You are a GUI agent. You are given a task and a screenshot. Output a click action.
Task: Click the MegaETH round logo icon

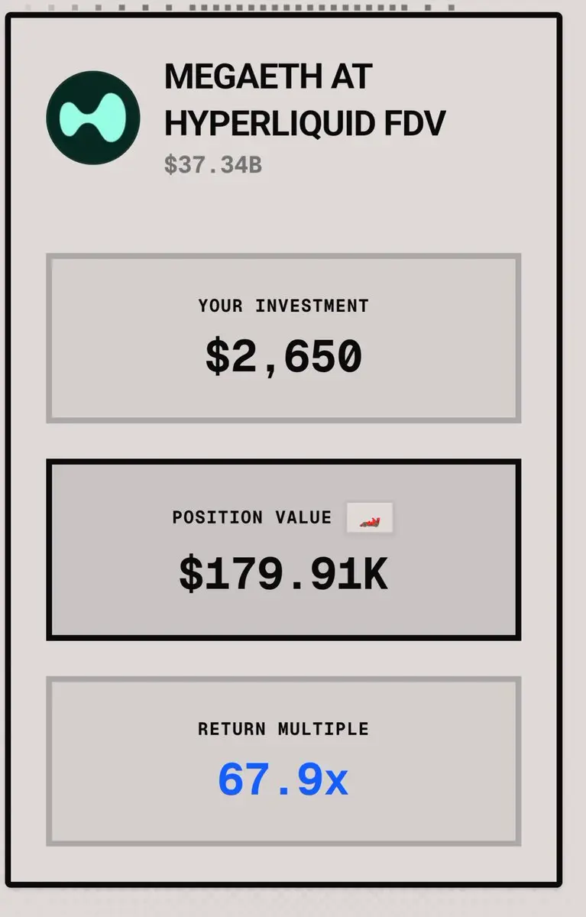click(93, 118)
